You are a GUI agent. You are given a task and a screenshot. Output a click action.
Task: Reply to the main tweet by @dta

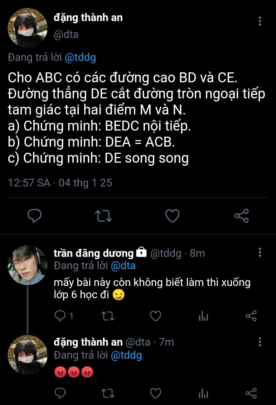[34, 216]
